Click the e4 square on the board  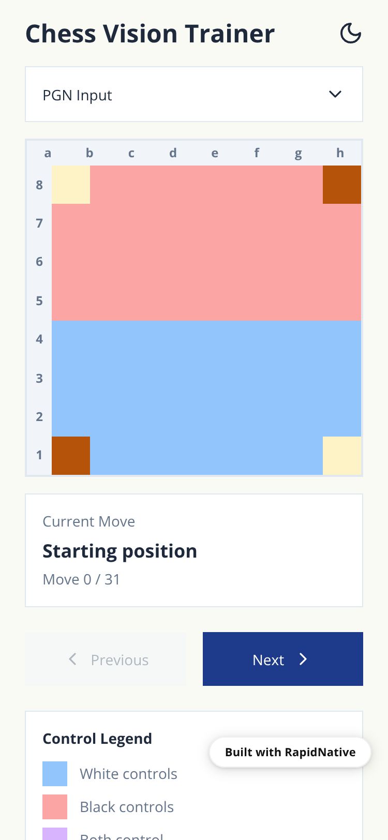tap(226, 340)
